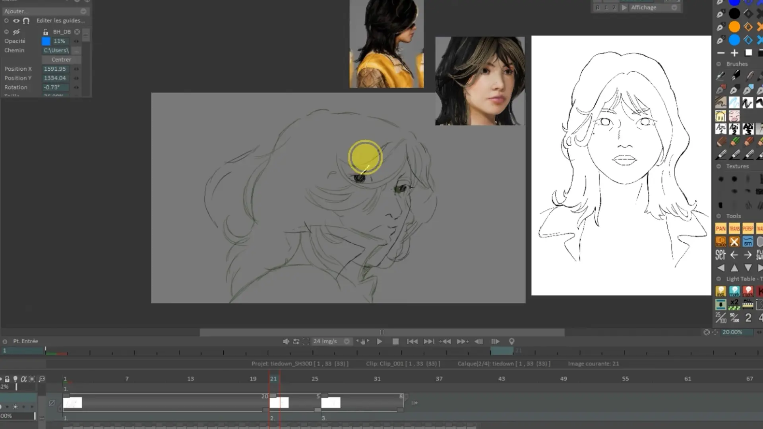The width and height of the screenshot is (763, 429).
Task: Select the TRANS transform tool
Action: [x=734, y=228]
